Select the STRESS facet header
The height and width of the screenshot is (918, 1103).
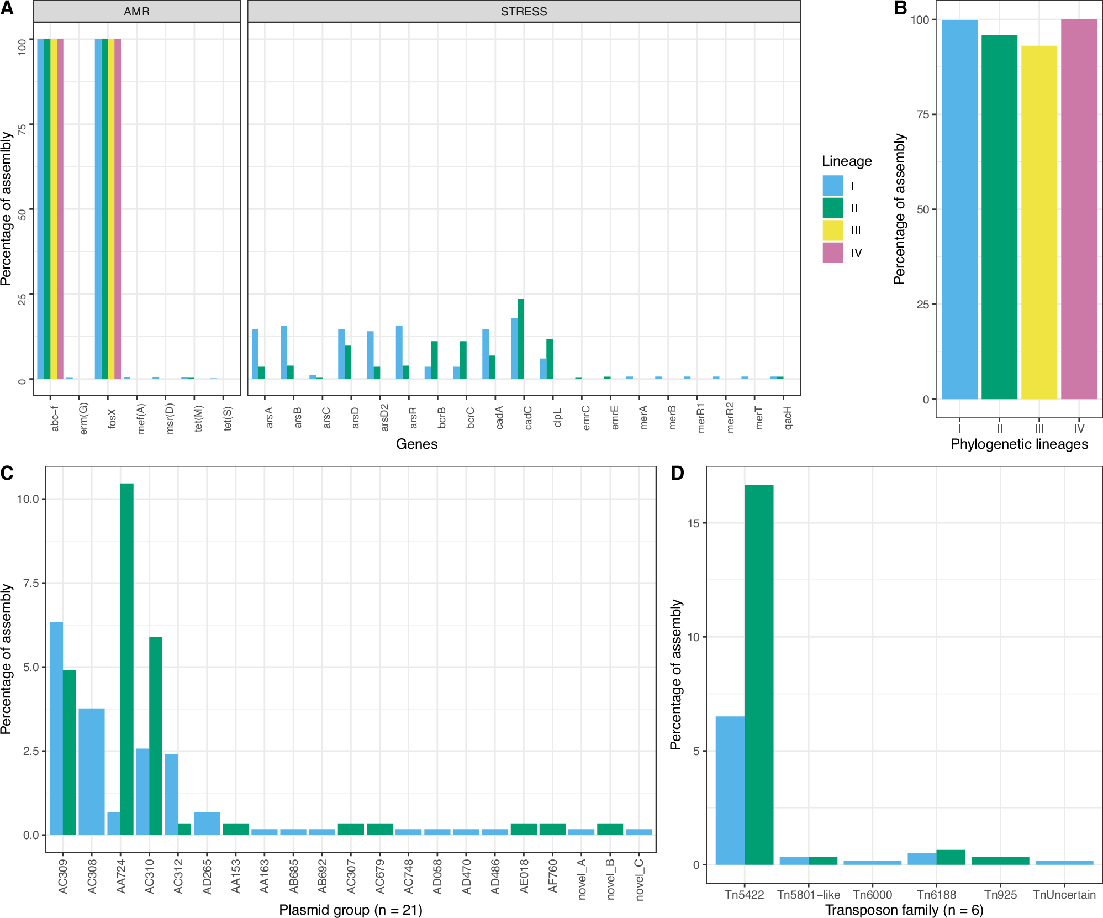click(x=524, y=11)
